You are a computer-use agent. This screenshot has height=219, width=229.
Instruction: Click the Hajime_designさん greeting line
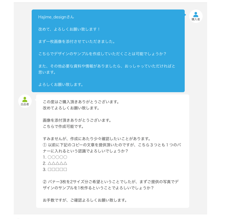click(x=56, y=17)
